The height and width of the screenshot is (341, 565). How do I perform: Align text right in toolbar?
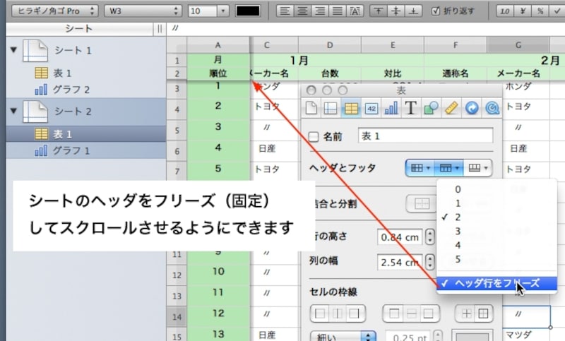point(320,11)
